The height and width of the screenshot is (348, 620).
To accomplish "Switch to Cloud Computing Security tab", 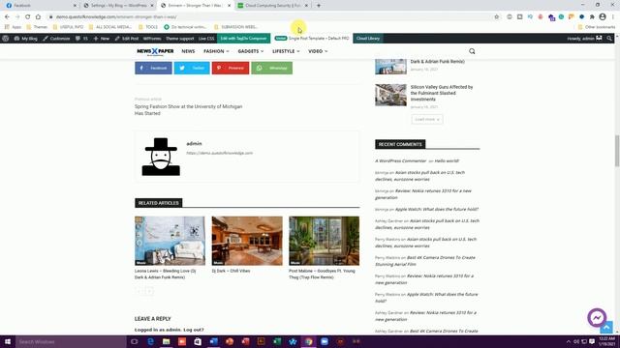I will point(273,6).
